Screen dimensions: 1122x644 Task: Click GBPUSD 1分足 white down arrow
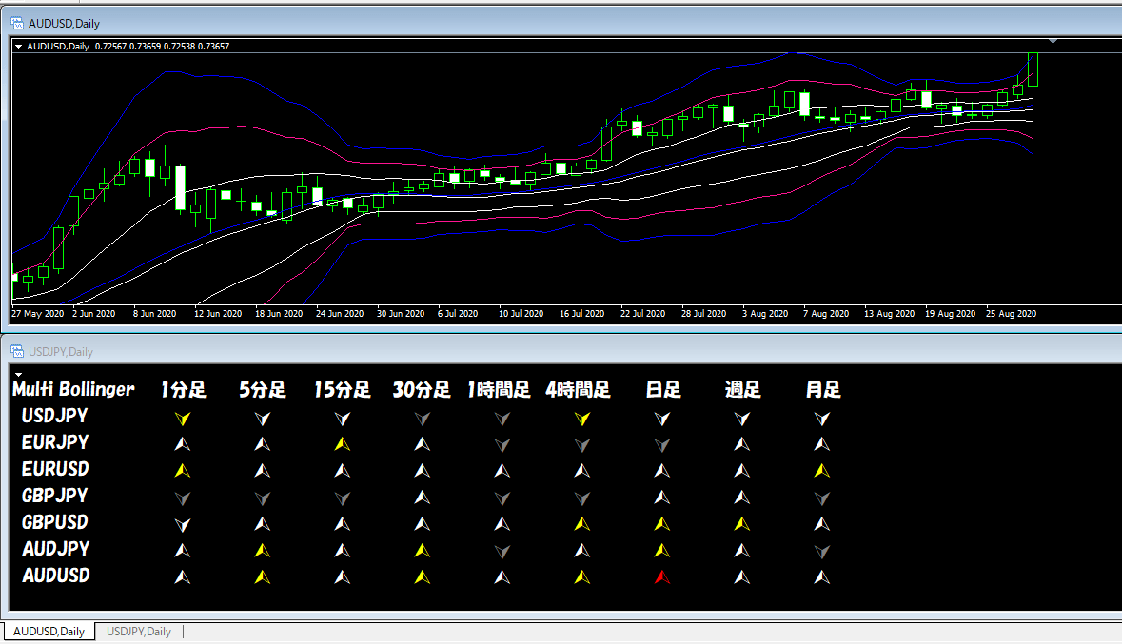pos(183,524)
